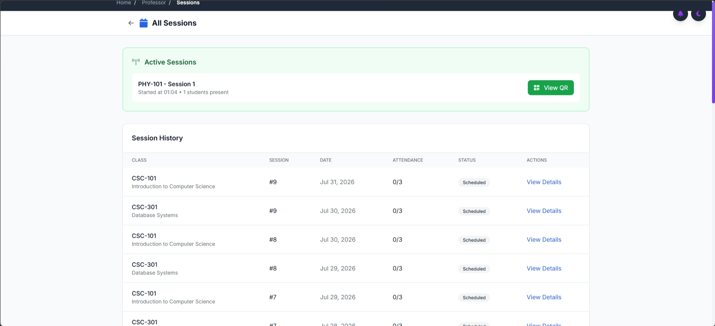The height and width of the screenshot is (326, 715).
Task: Toggle dark mode with the moon icon
Action: [698, 14]
